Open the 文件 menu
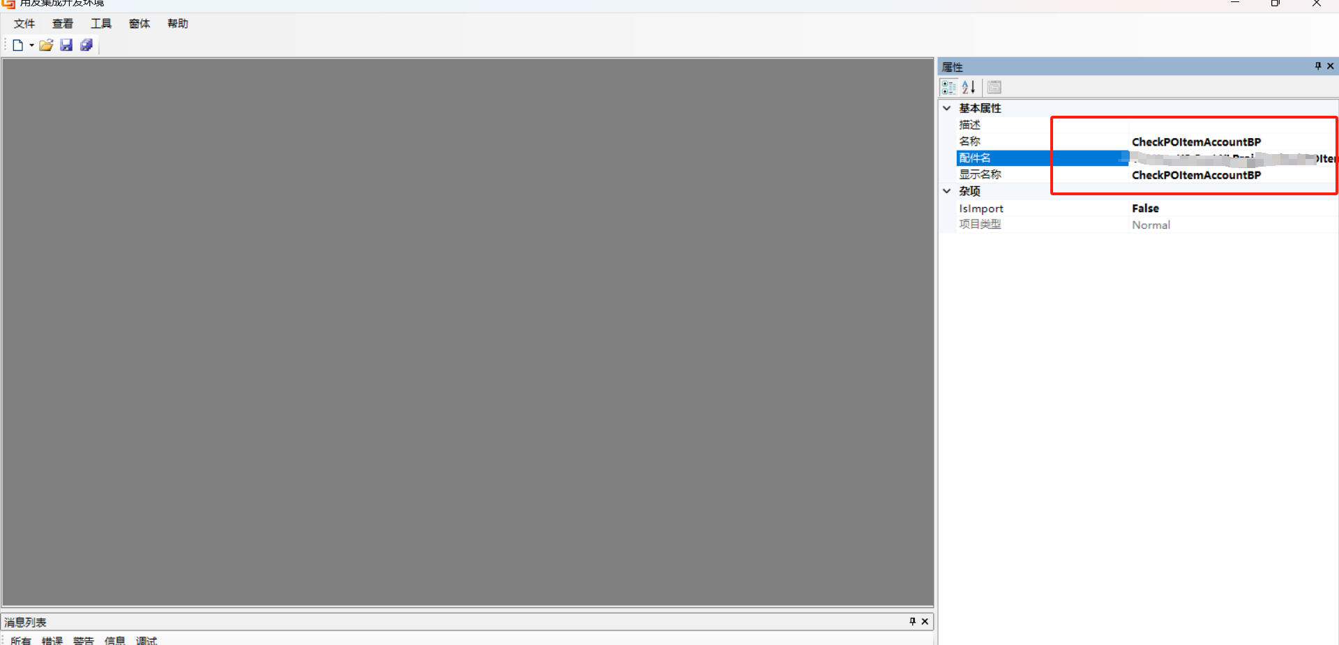The image size is (1339, 645). 24,24
